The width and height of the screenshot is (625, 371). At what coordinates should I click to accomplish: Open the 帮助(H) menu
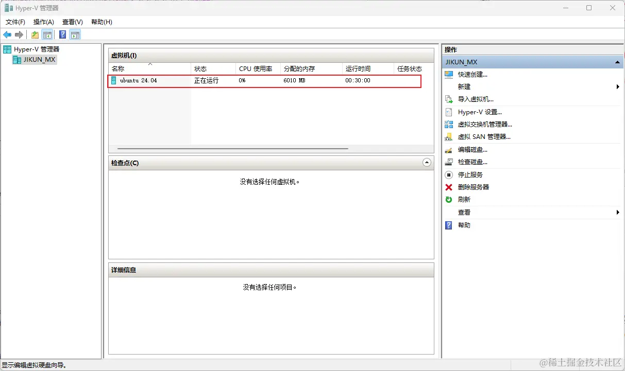pos(102,22)
